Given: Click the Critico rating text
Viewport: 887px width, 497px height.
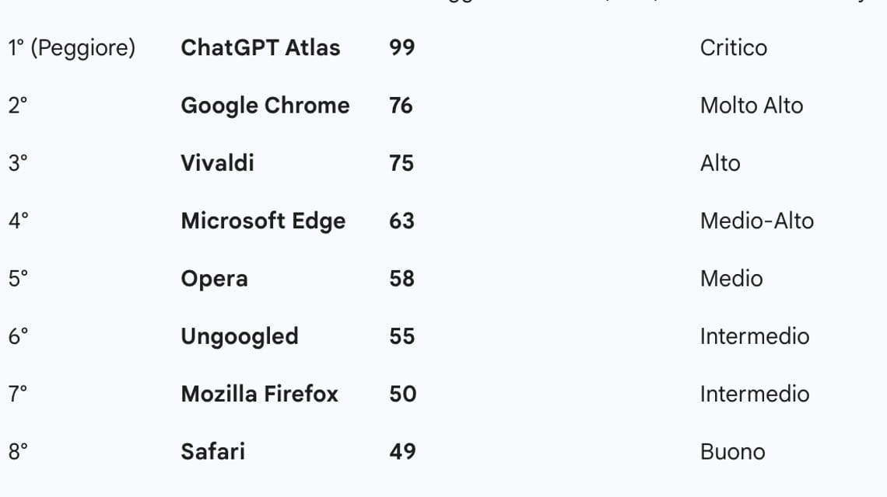Looking at the screenshot, I should [733, 48].
